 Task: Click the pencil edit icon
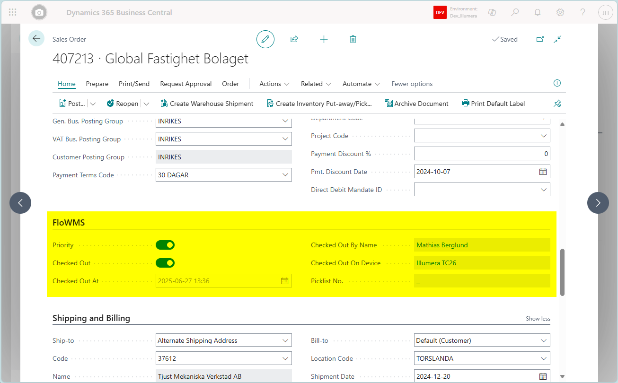click(265, 39)
